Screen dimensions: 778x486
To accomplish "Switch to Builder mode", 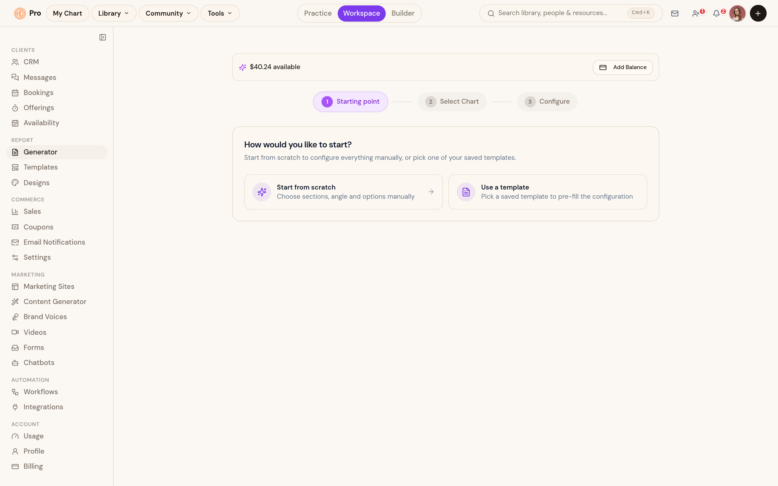I will (x=403, y=13).
